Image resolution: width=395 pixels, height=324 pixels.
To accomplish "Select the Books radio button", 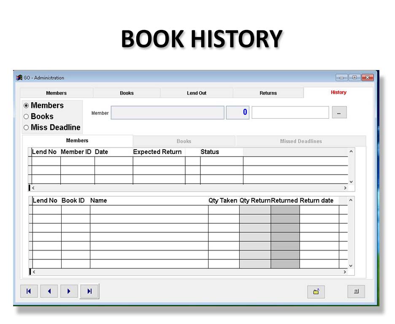I will 26,117.
